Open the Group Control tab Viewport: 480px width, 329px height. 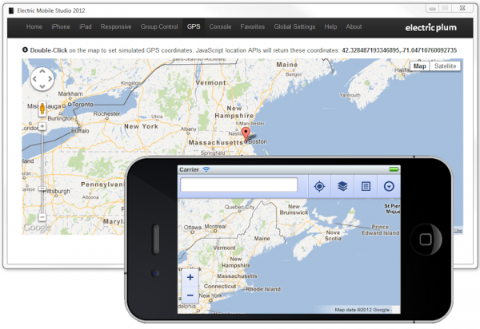159,26
